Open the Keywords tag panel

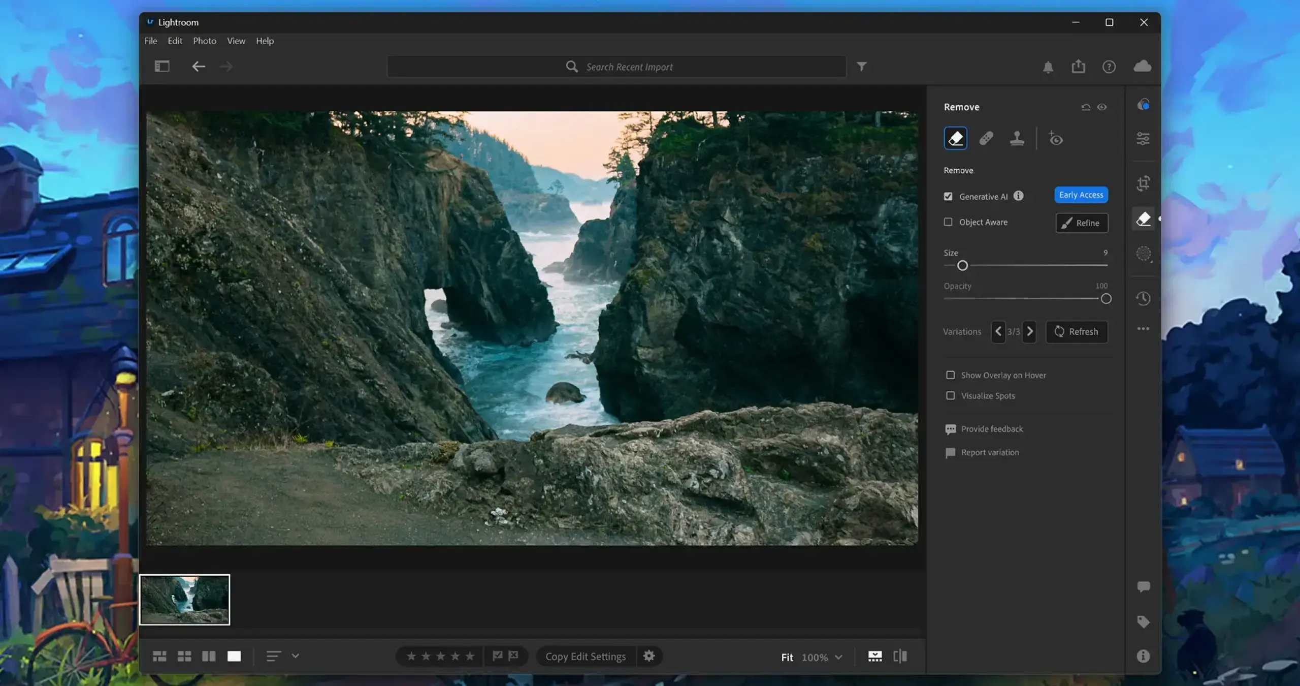click(1143, 621)
